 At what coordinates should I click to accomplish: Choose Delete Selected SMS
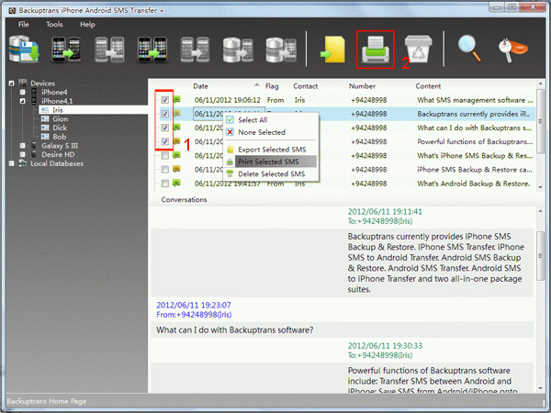tap(271, 173)
